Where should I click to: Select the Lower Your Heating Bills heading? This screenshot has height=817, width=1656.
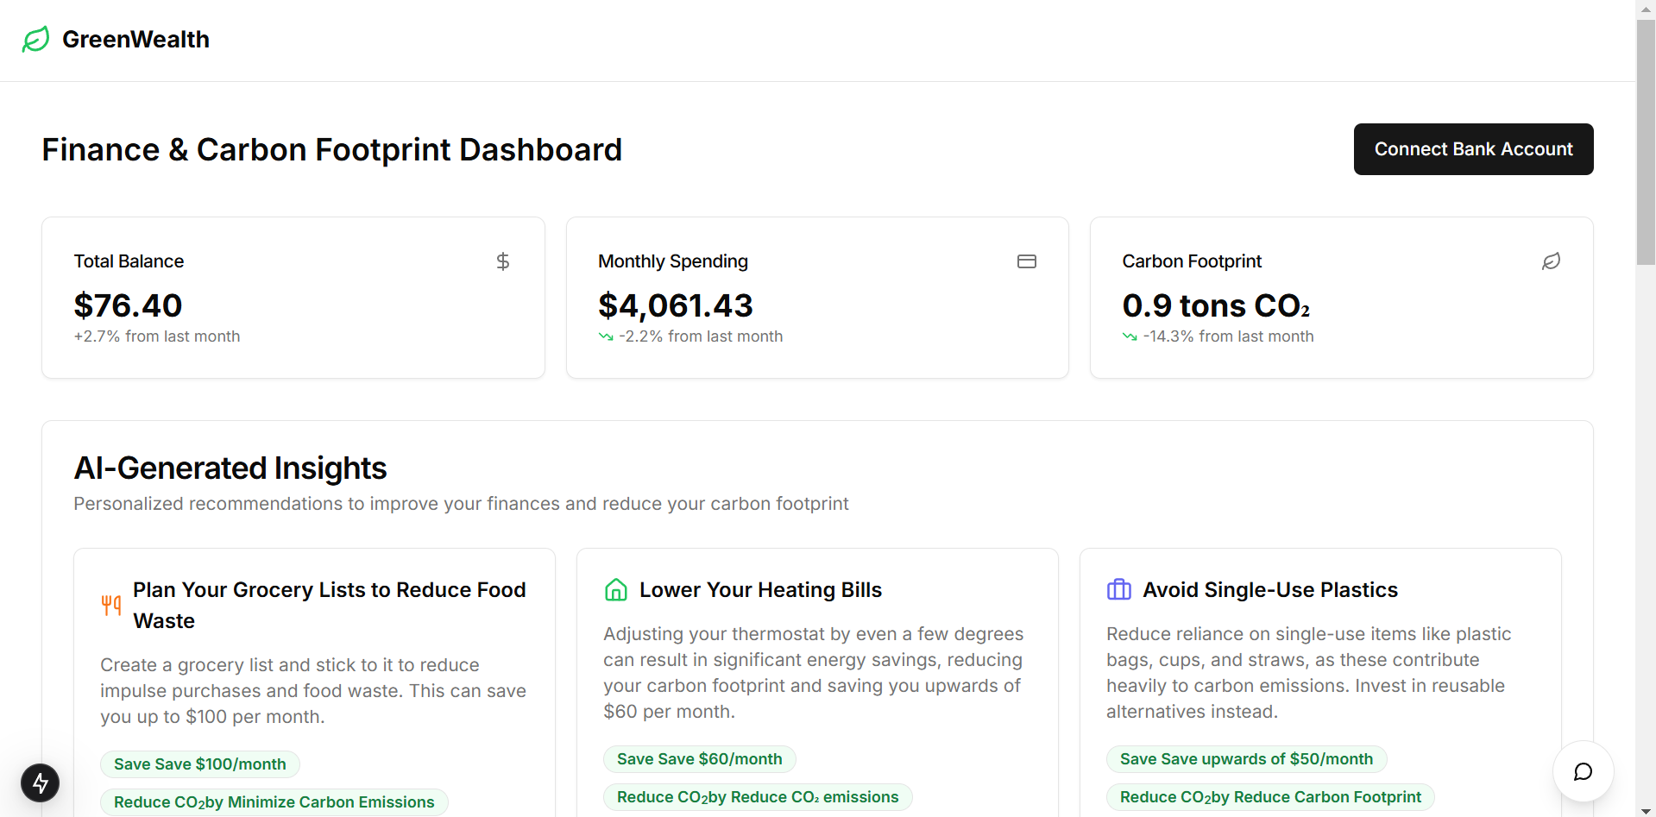coord(760,590)
